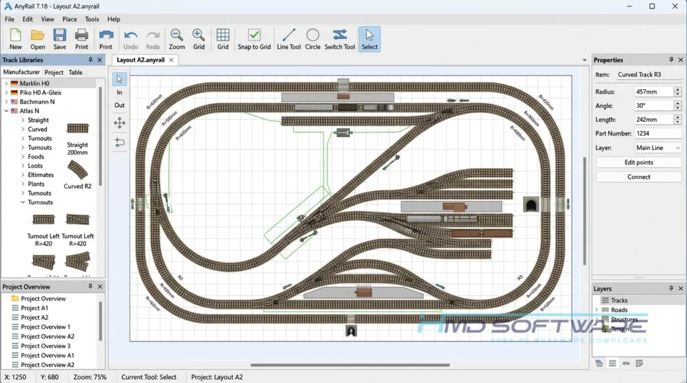
Task: Open a layout file with Open
Action: coord(38,40)
